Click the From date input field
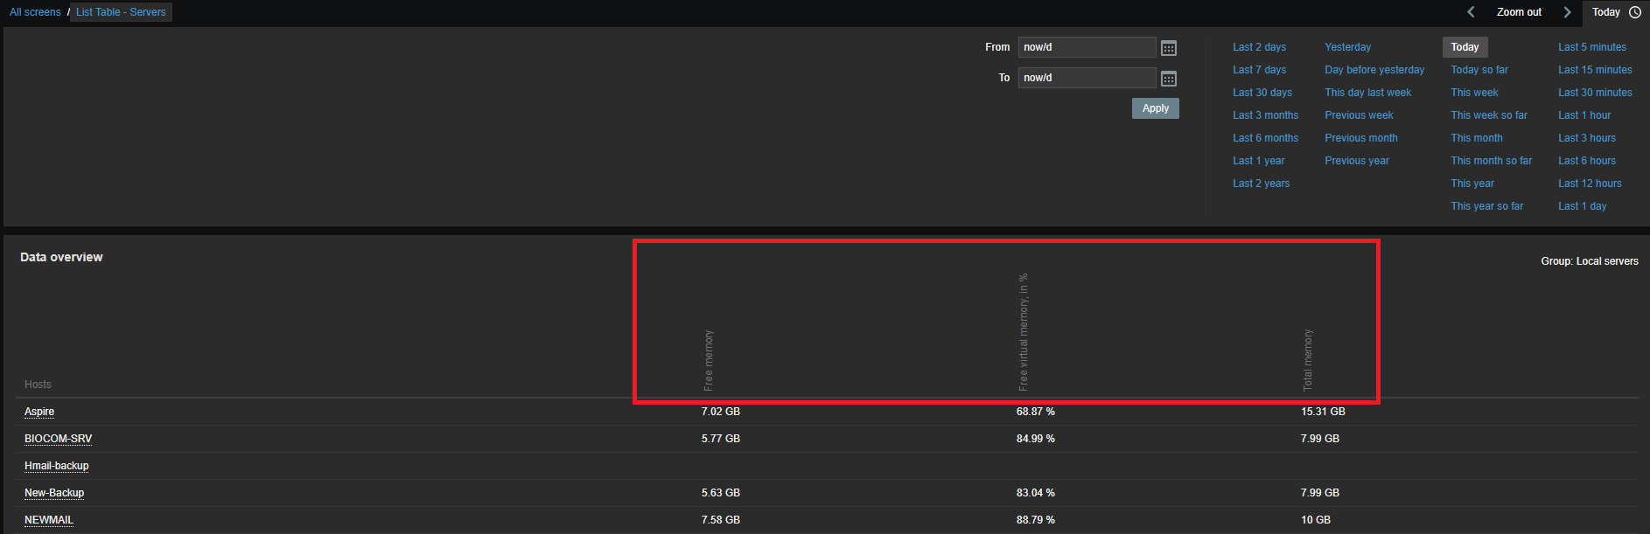 pyautogui.click(x=1087, y=47)
